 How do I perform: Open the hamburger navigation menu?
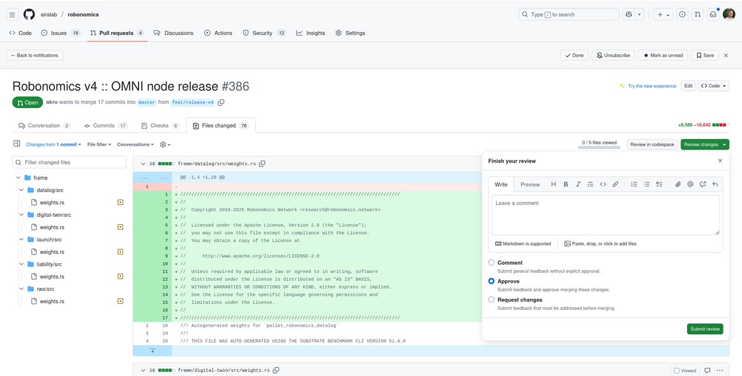pos(12,14)
